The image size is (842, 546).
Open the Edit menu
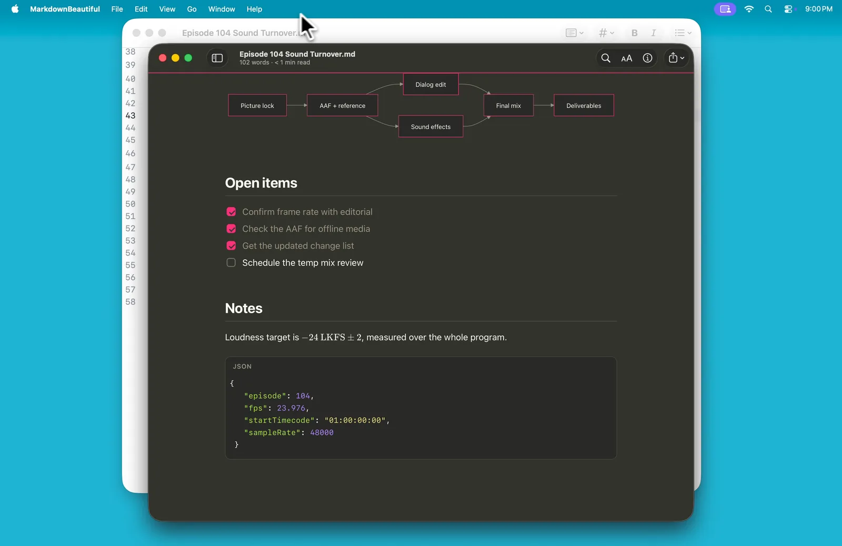point(141,9)
